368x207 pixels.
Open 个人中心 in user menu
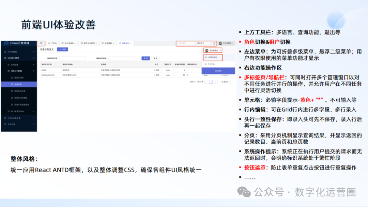(218, 64)
